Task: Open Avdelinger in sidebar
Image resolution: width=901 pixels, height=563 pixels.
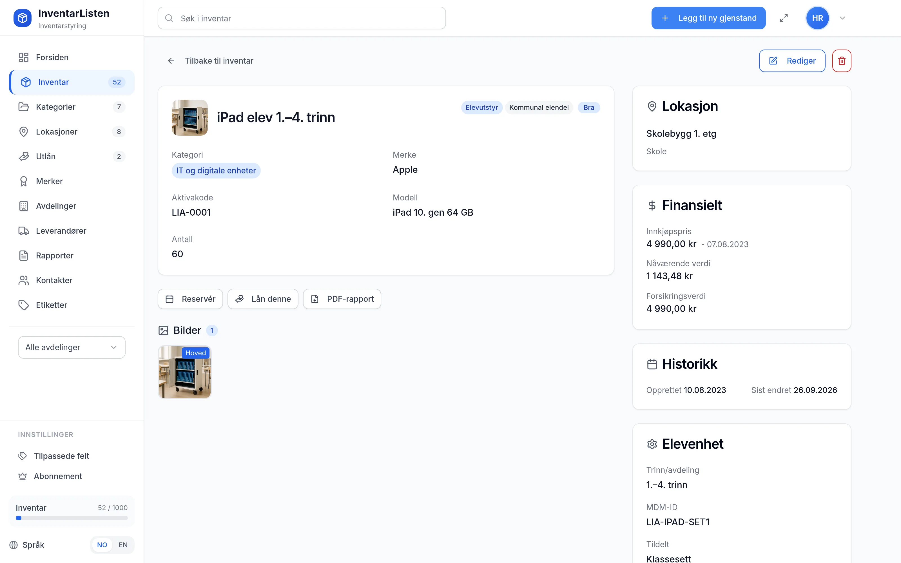Action: [x=72, y=206]
